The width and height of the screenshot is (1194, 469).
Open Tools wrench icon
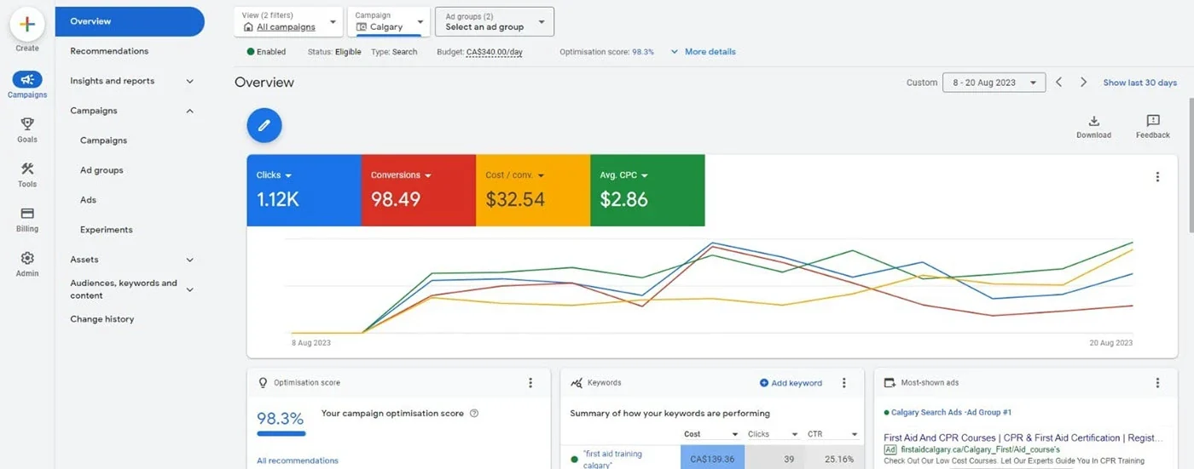click(27, 169)
